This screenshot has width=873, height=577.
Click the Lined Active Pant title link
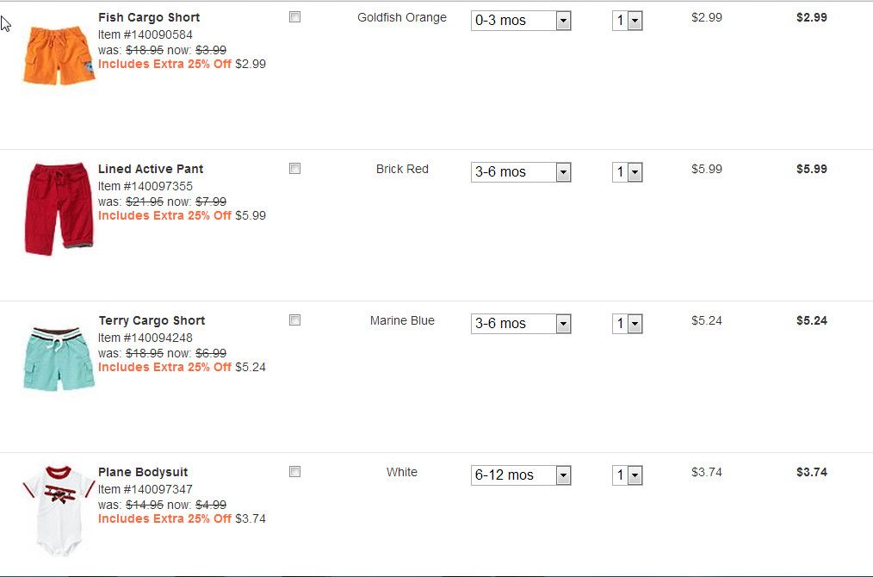151,169
